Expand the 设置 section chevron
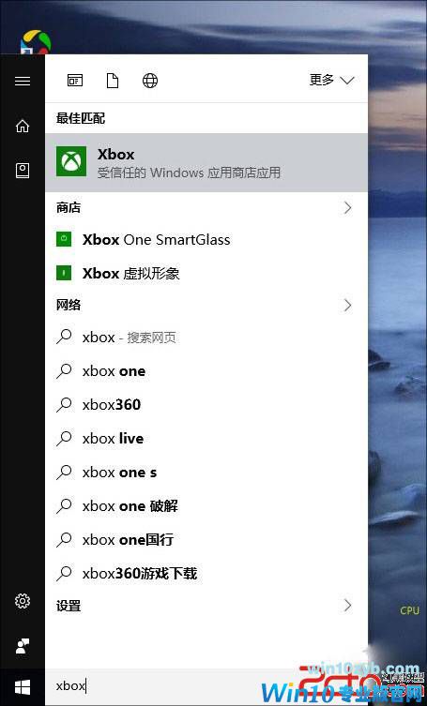Screen dimensions: 427x706 [347, 606]
